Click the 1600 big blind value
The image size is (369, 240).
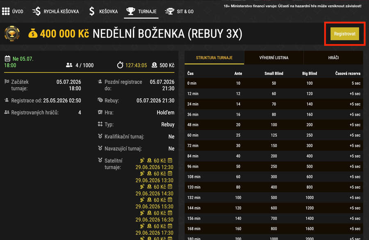pyautogui.click(x=310, y=229)
